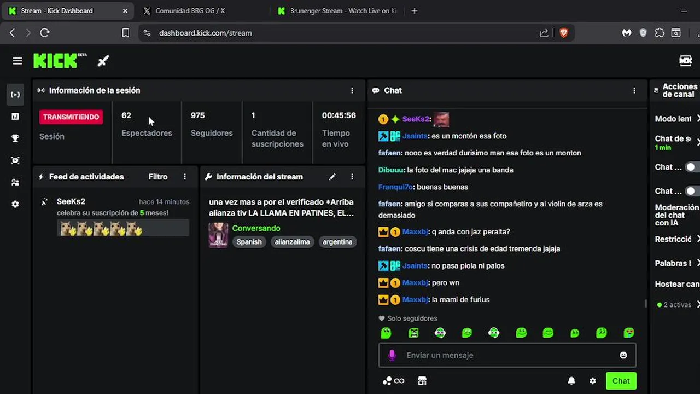This screenshot has width=700, height=394.
Task: Click the share icon in address bar
Action: click(544, 33)
